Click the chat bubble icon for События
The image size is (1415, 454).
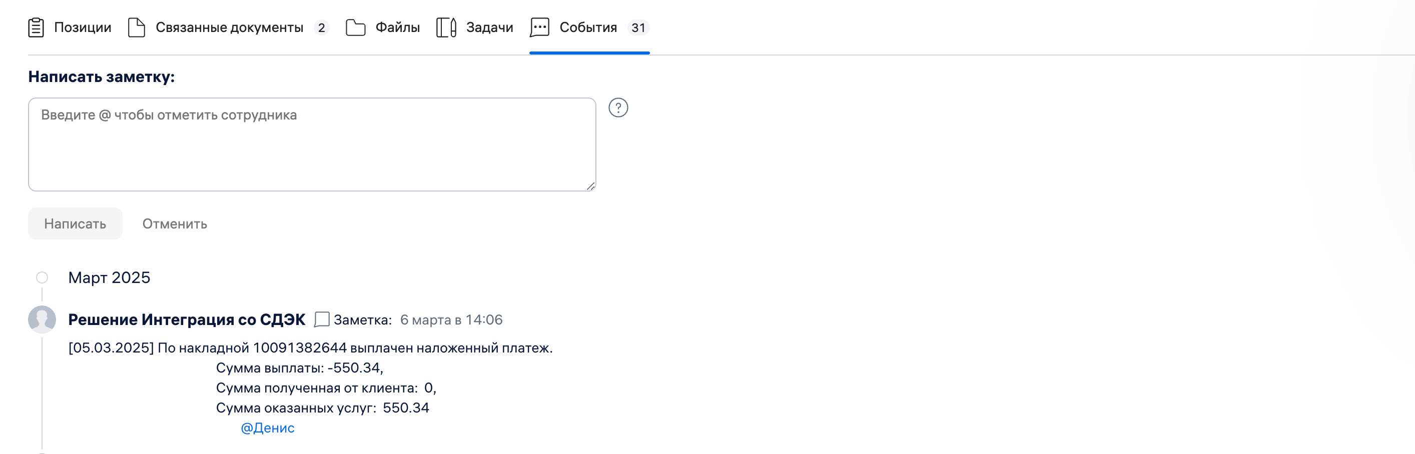[x=539, y=27]
